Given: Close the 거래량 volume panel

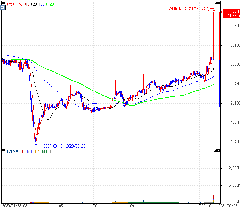Looking at the screenshot, I should click(218, 150).
